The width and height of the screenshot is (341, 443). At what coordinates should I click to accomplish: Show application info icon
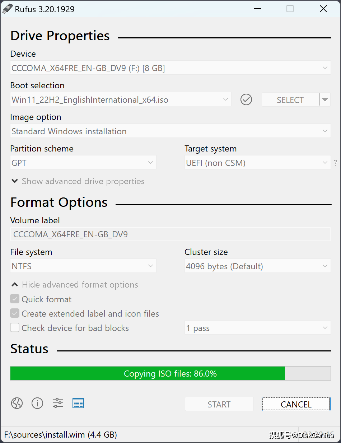pos(37,403)
